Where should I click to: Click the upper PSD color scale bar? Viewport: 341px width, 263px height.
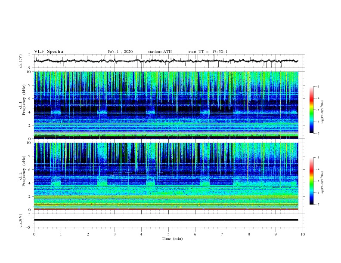point(311,110)
